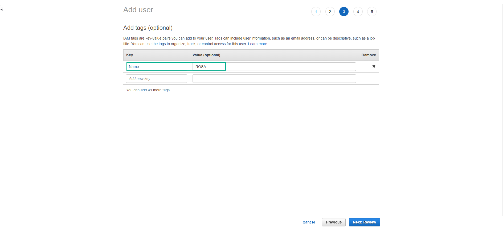Click the Add user page title
503x228 pixels.
(x=138, y=10)
